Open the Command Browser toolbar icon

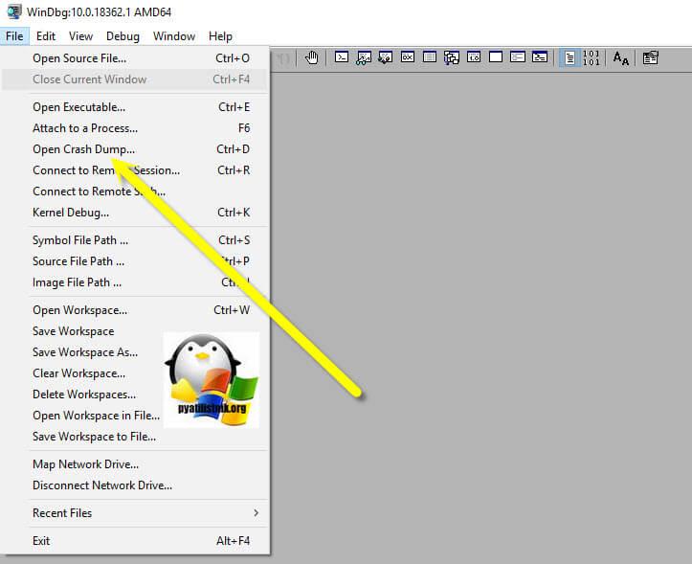pos(539,57)
